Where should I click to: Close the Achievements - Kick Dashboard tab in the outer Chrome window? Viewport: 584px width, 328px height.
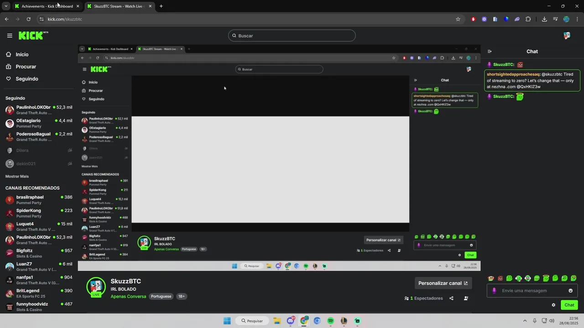point(78,6)
